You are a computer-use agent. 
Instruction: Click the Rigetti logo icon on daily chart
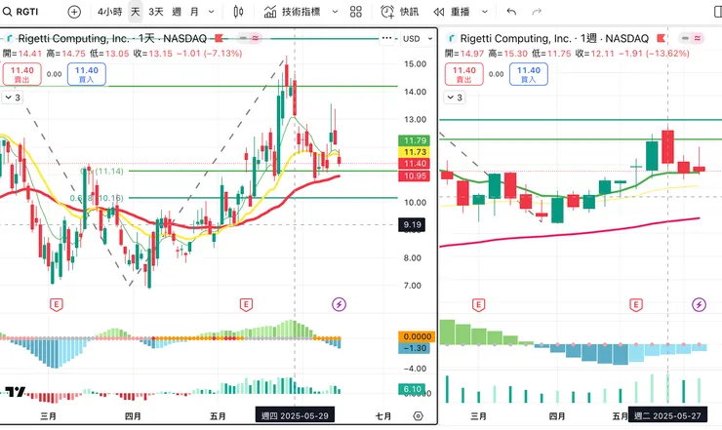click(9, 38)
